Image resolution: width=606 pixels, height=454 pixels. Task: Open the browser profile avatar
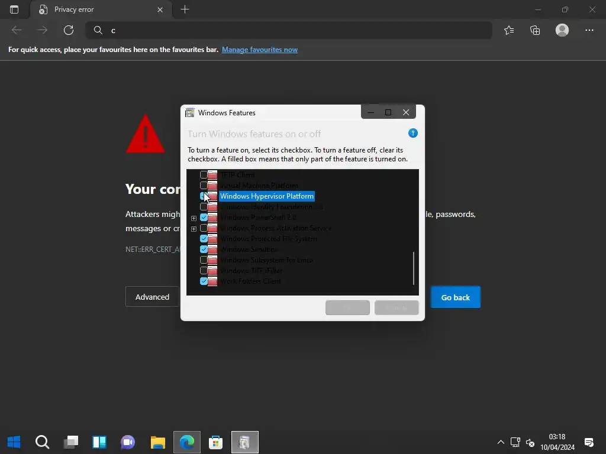click(x=562, y=30)
